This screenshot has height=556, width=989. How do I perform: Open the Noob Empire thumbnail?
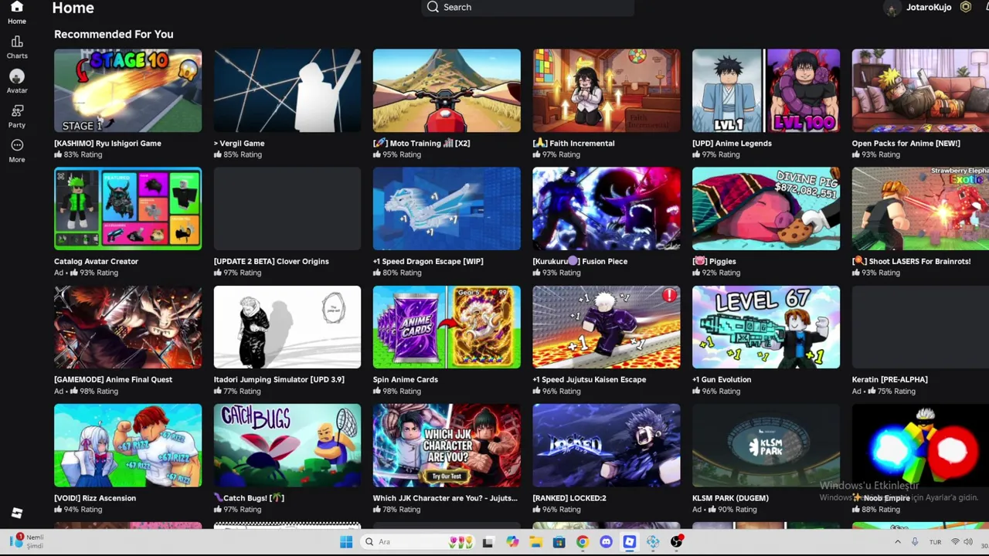[920, 446]
